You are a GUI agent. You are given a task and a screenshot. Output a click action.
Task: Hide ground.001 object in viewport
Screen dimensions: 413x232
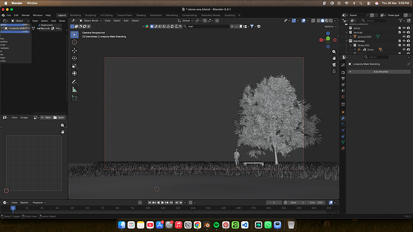pyautogui.click(x=404, y=37)
